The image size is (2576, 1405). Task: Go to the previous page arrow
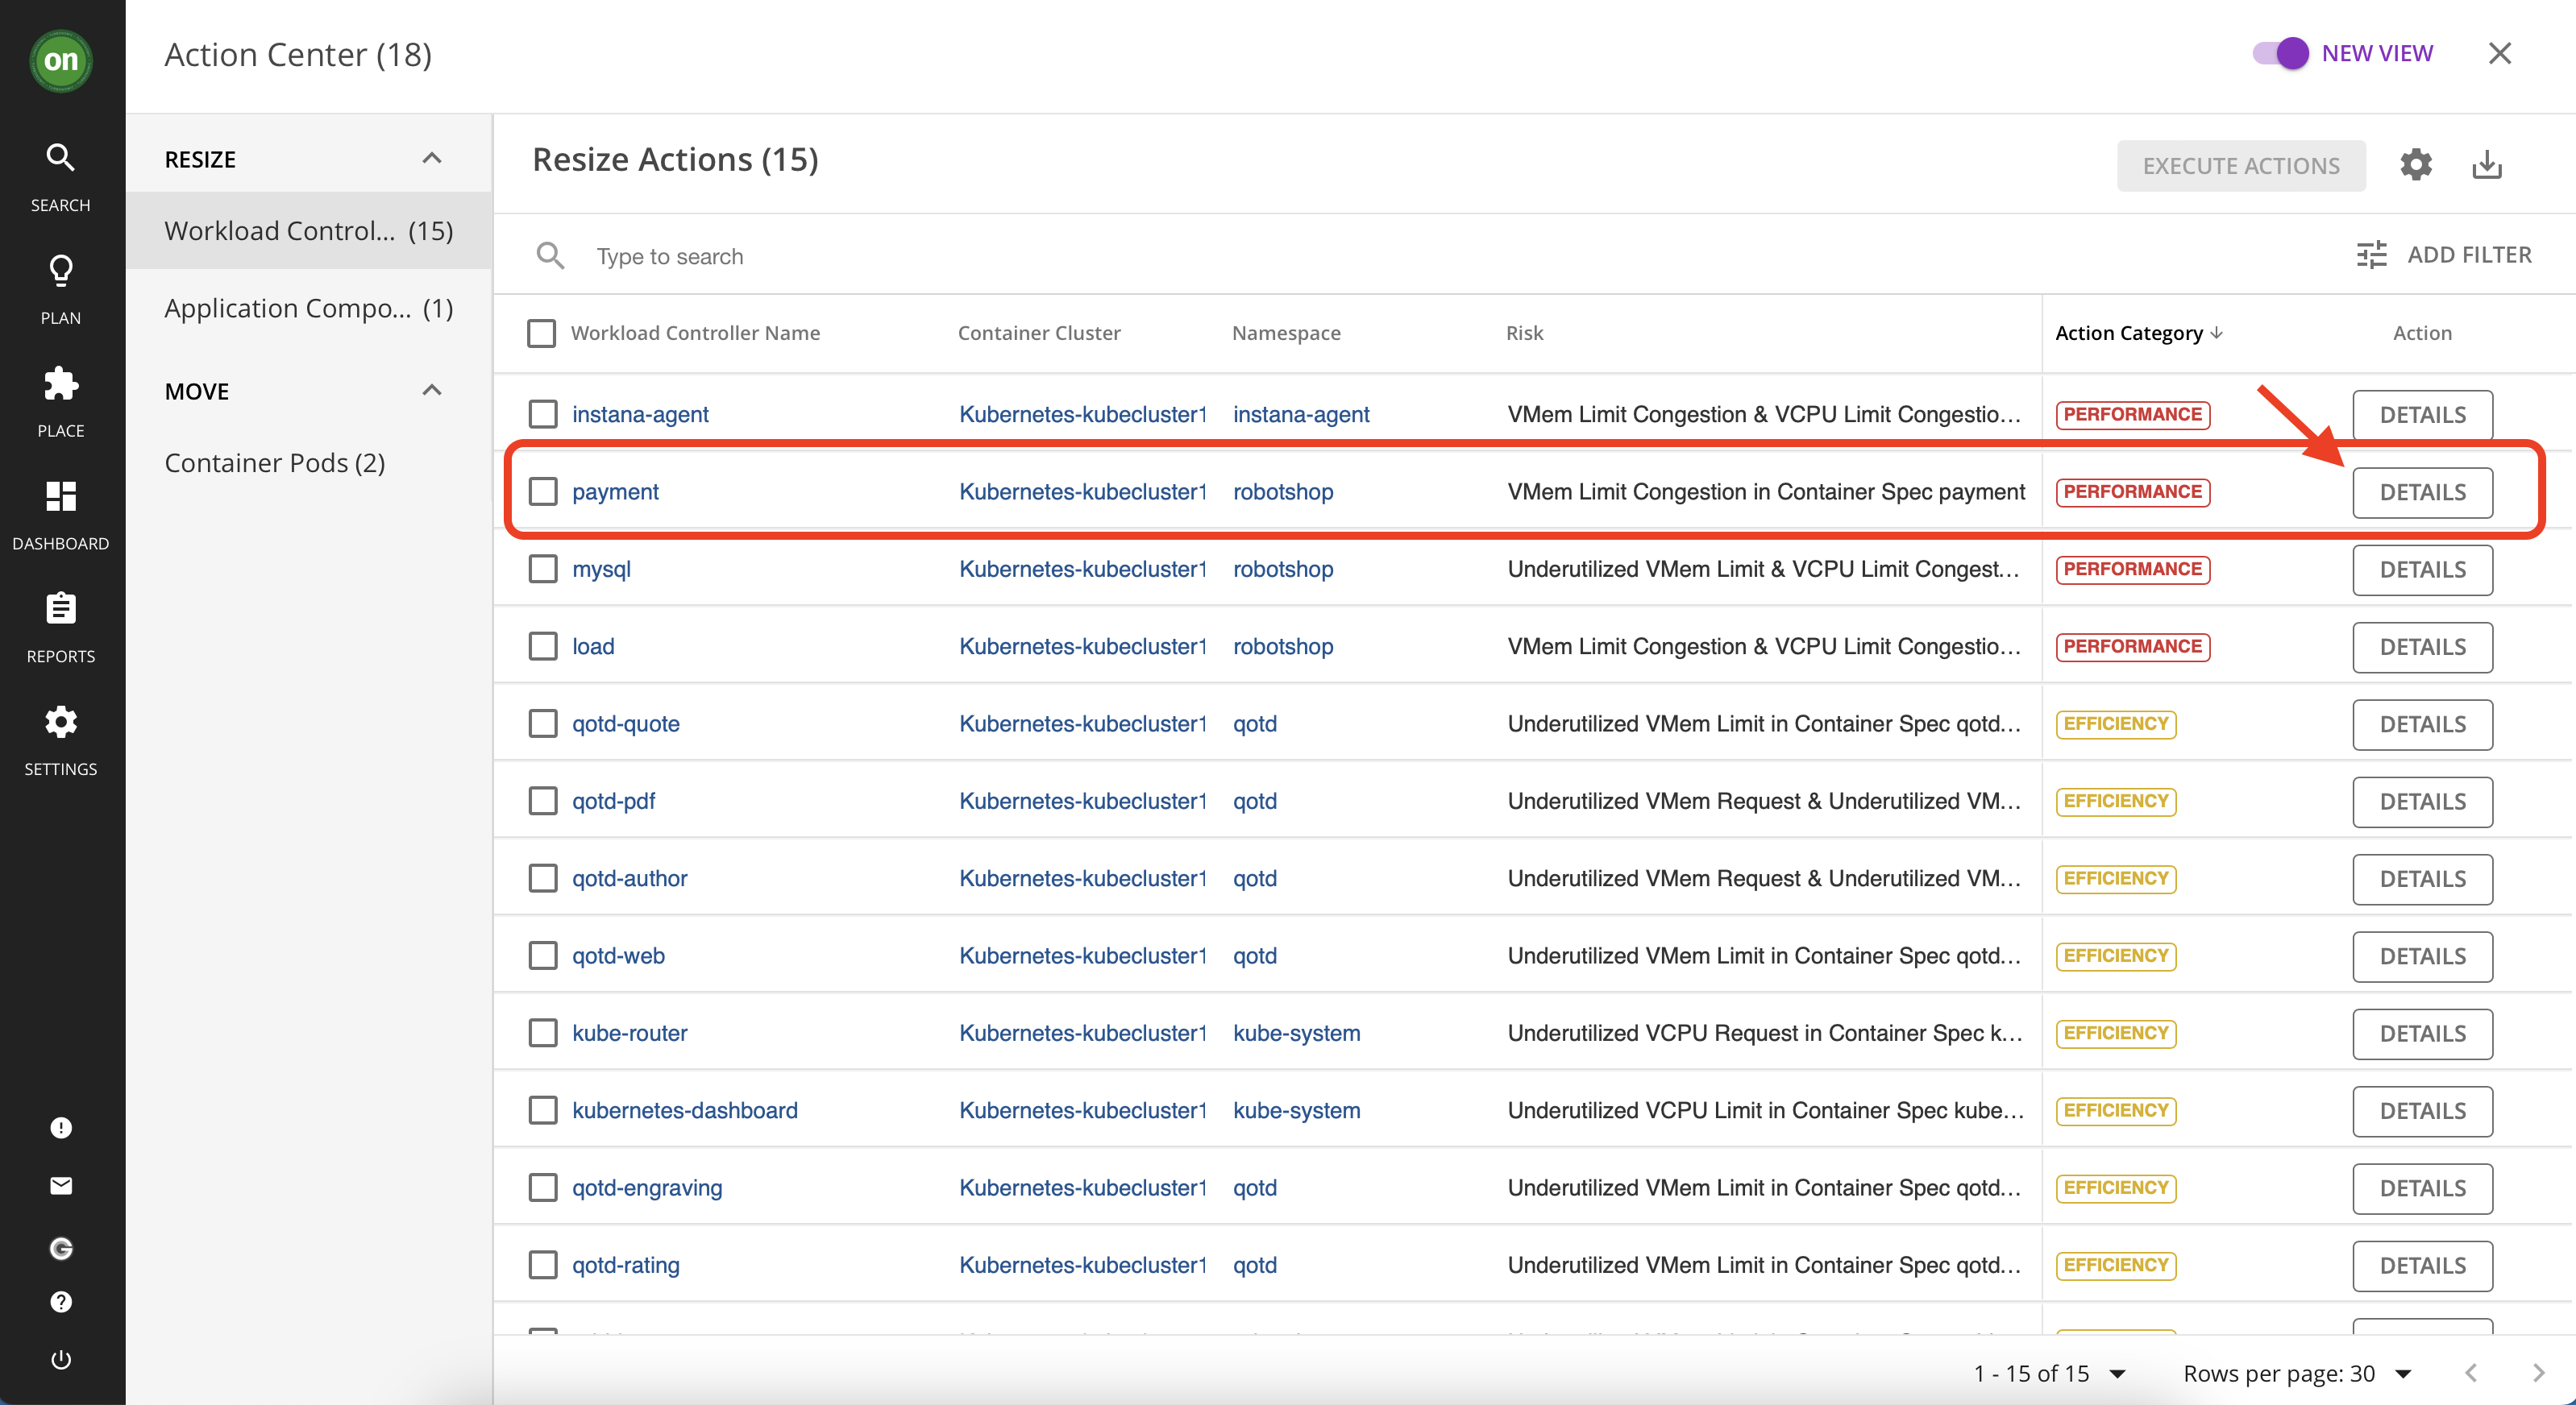click(x=2471, y=1373)
